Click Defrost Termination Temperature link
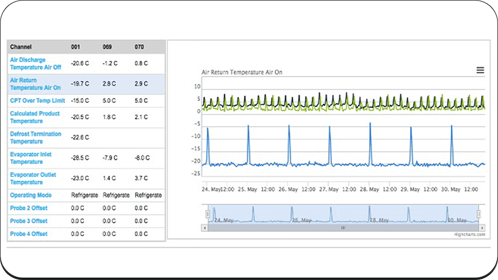498x280 pixels. click(x=35, y=137)
